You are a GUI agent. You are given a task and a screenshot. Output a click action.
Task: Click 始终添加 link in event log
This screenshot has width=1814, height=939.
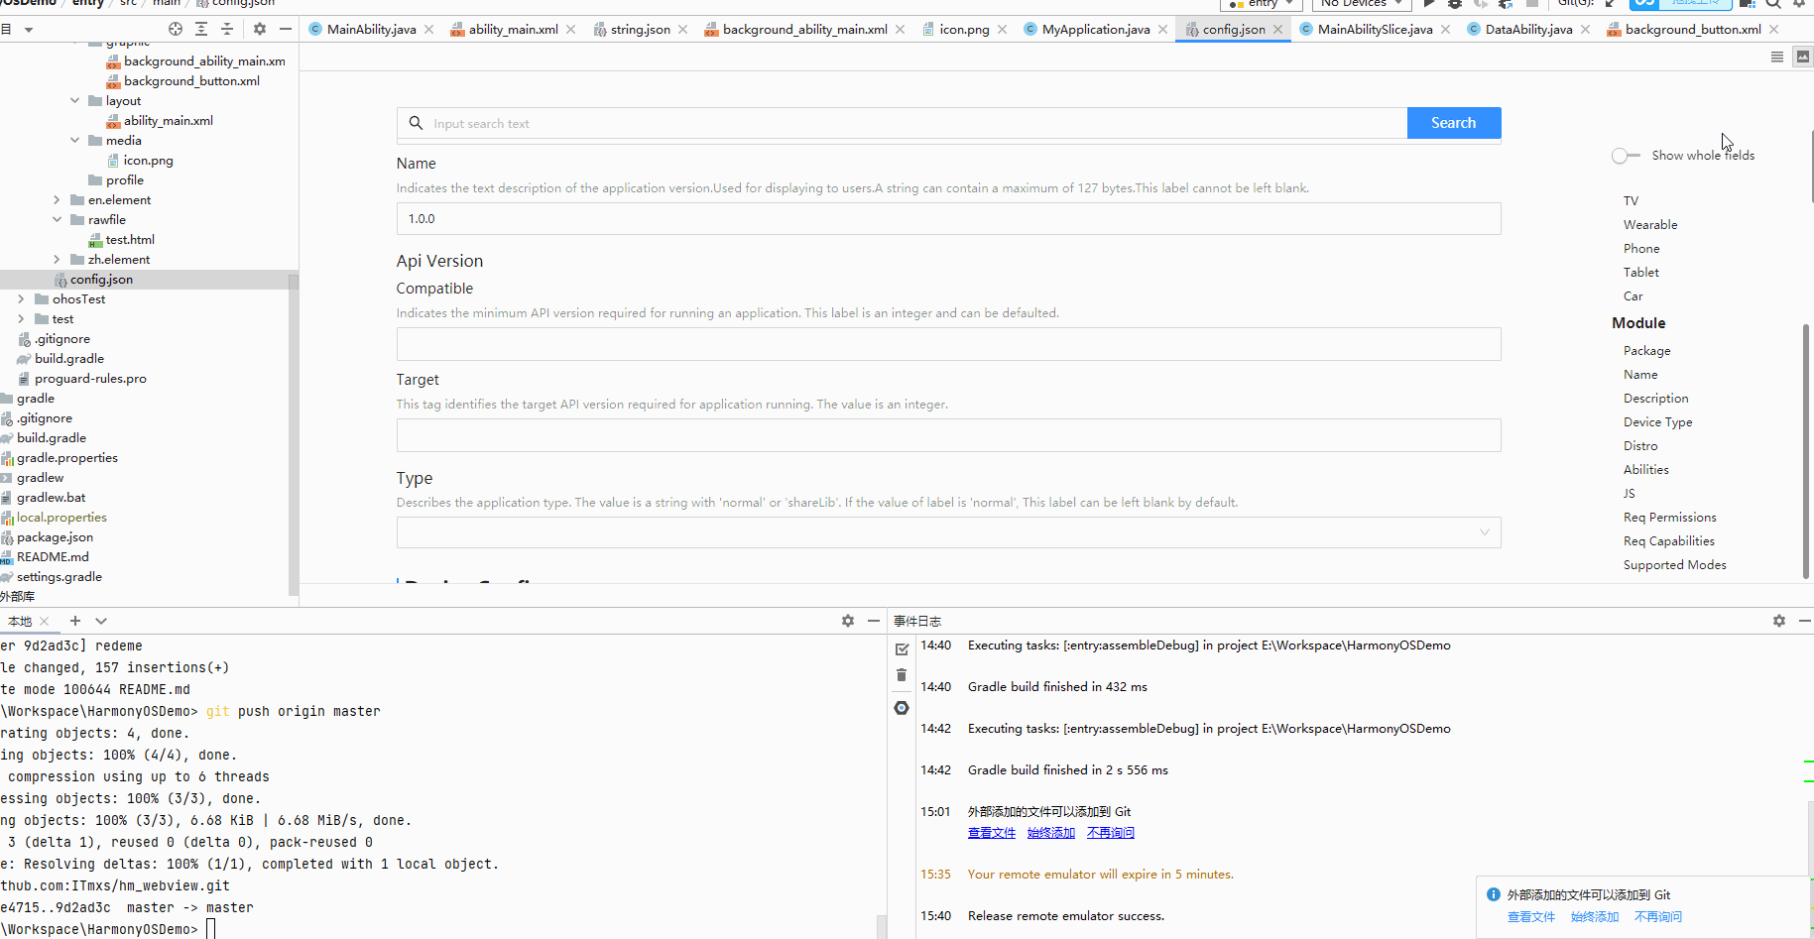tap(1051, 833)
